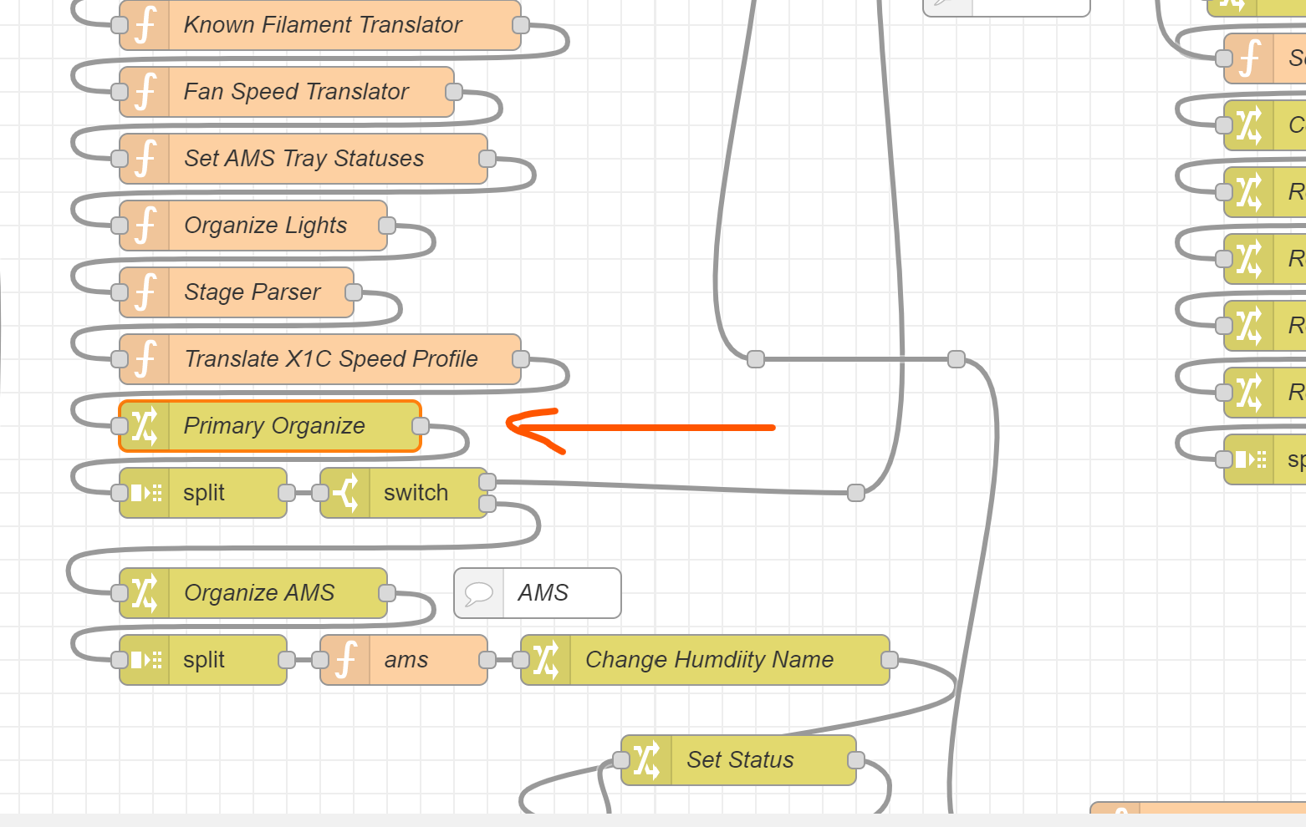Select the Change Humdiity Name label
This screenshot has width=1306, height=827.
click(709, 660)
